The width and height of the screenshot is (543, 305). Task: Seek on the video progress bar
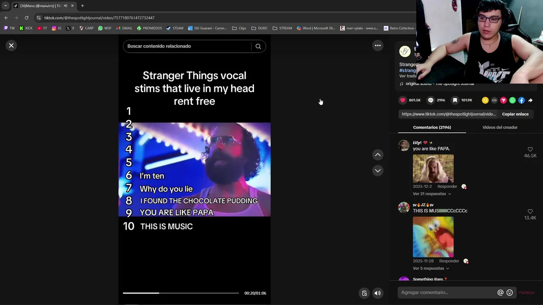coord(181,293)
